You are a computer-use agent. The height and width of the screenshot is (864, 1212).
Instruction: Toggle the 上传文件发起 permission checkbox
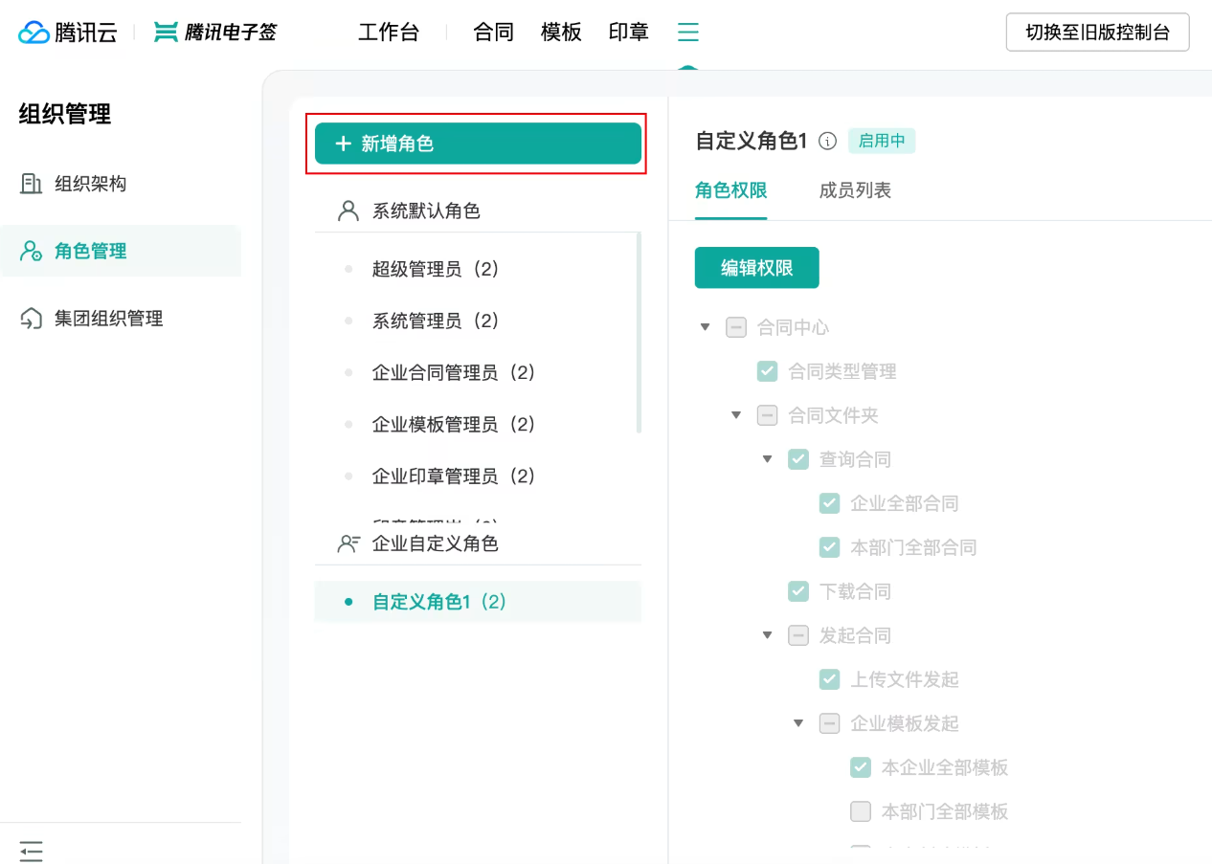(829, 679)
